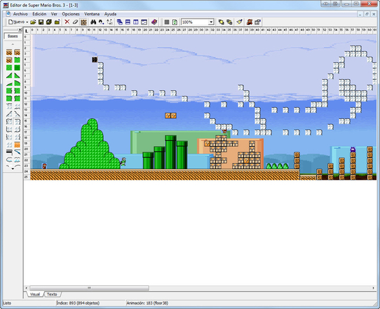Select the paintbrush icon in toolbar
This screenshot has height=309, width=380.
point(239,22)
